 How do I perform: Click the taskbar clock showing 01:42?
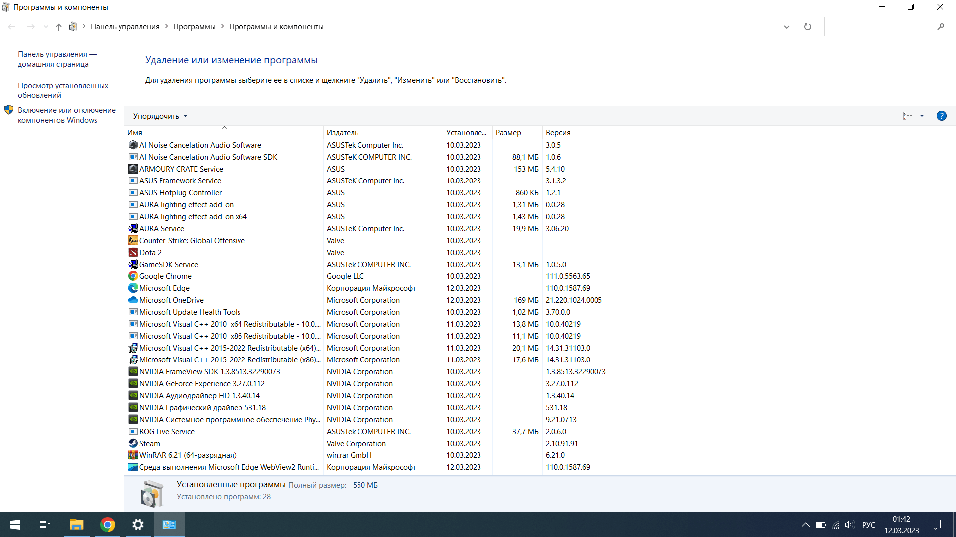tap(901, 525)
